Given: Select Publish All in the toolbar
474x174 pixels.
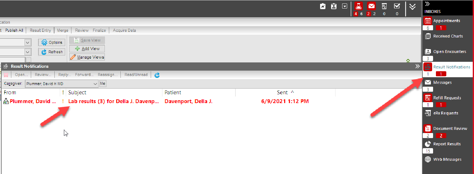Looking at the screenshot, I should [x=14, y=30].
